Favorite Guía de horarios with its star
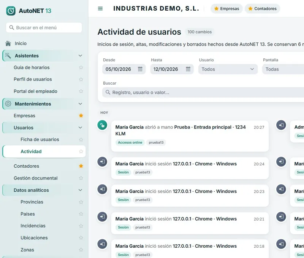304x258 pixels. 81,67
